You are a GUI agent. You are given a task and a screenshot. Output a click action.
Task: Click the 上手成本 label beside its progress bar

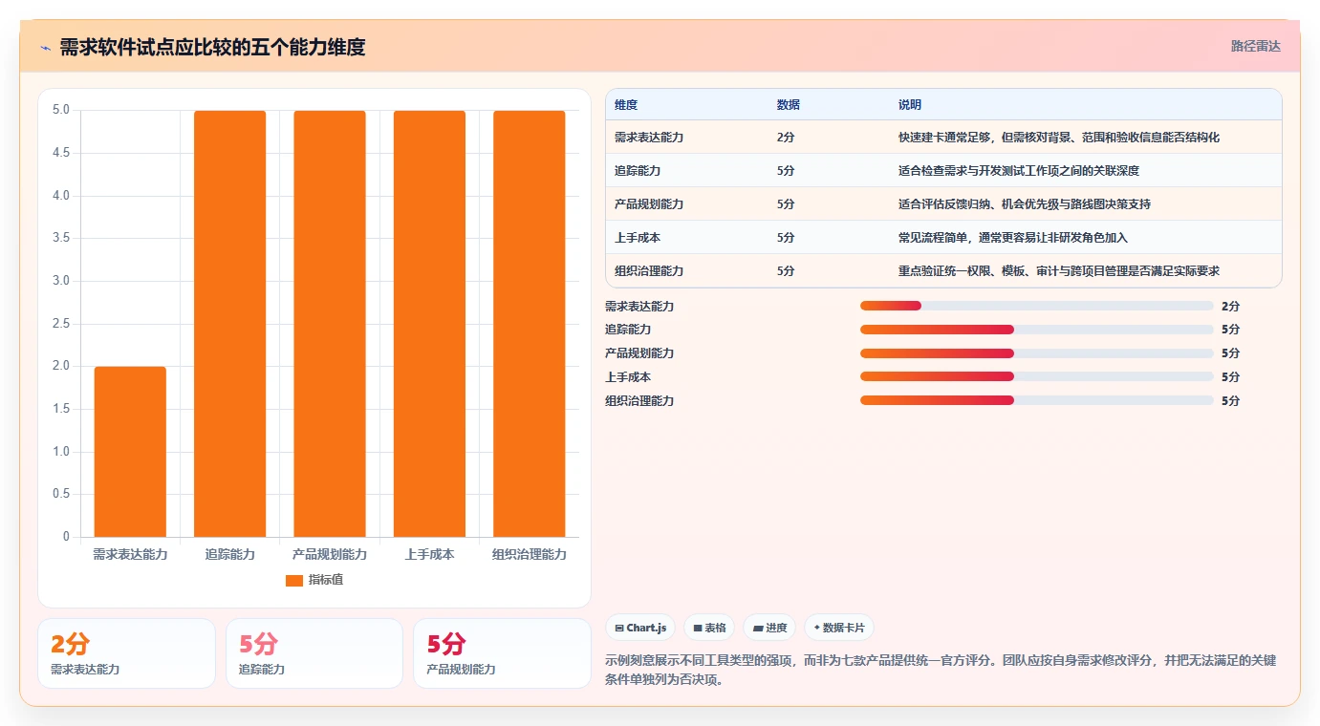628,377
